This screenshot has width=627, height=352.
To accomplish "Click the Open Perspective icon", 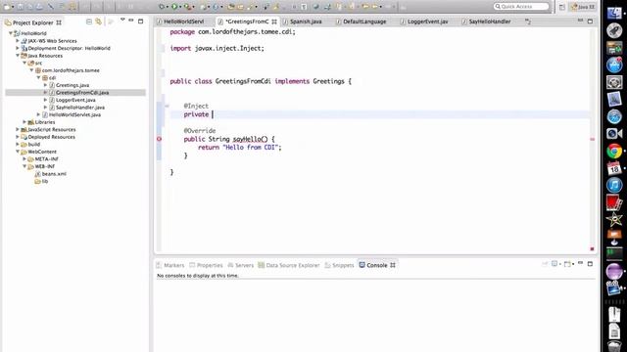I will click(562, 7).
